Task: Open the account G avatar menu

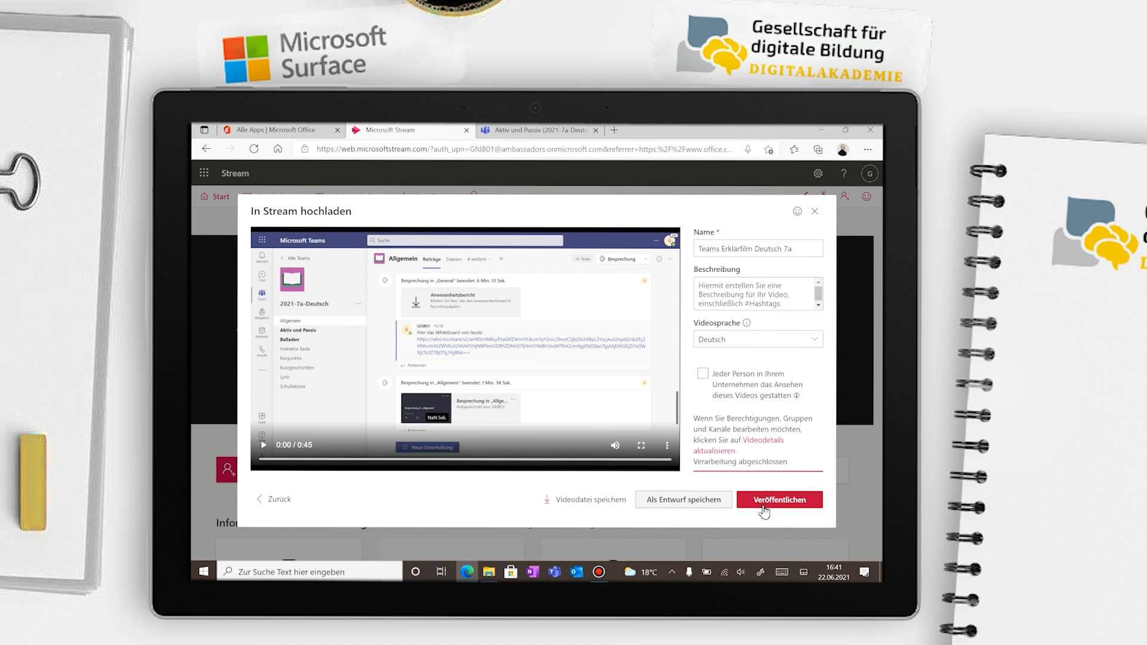Action: tap(870, 174)
